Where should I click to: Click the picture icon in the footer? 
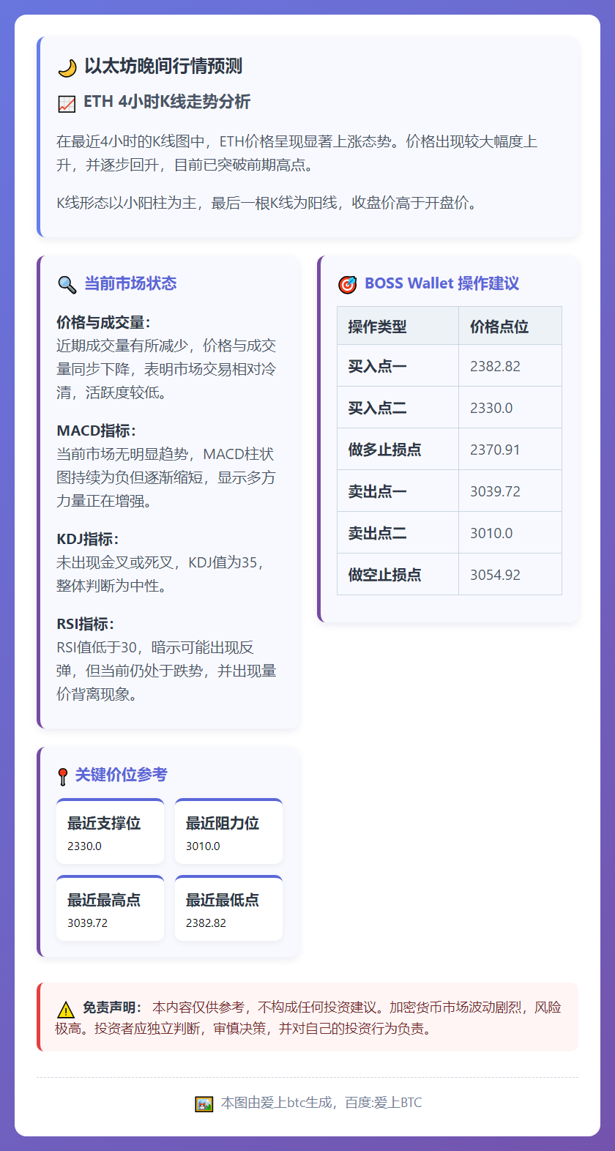coord(204,1103)
